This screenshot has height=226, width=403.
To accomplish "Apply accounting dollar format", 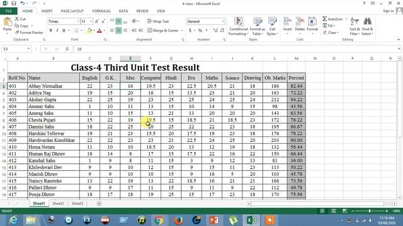I will click(190, 31).
